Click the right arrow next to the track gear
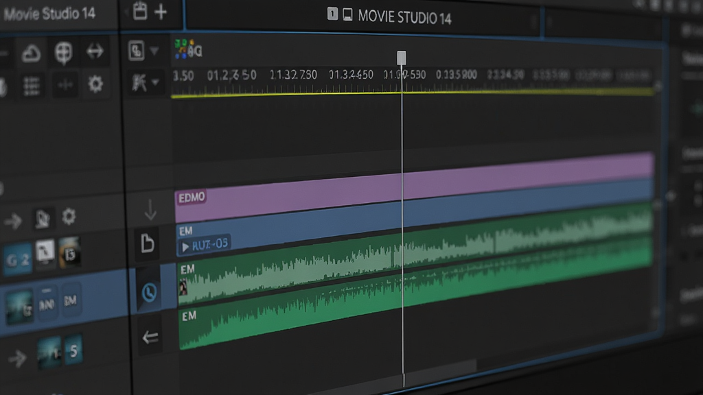This screenshot has height=395, width=703. 12,220
